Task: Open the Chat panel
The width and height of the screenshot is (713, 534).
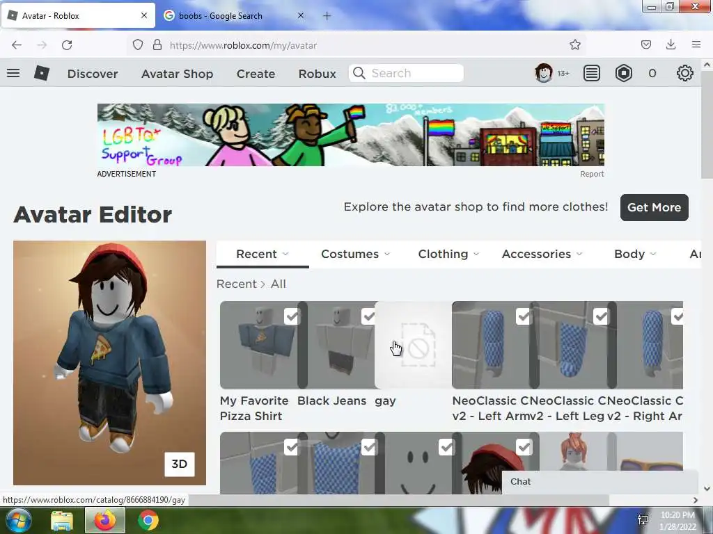Action: pos(600,482)
